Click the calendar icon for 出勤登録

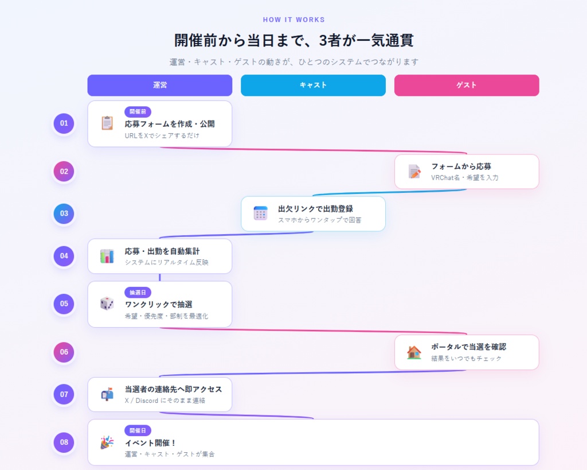point(261,213)
